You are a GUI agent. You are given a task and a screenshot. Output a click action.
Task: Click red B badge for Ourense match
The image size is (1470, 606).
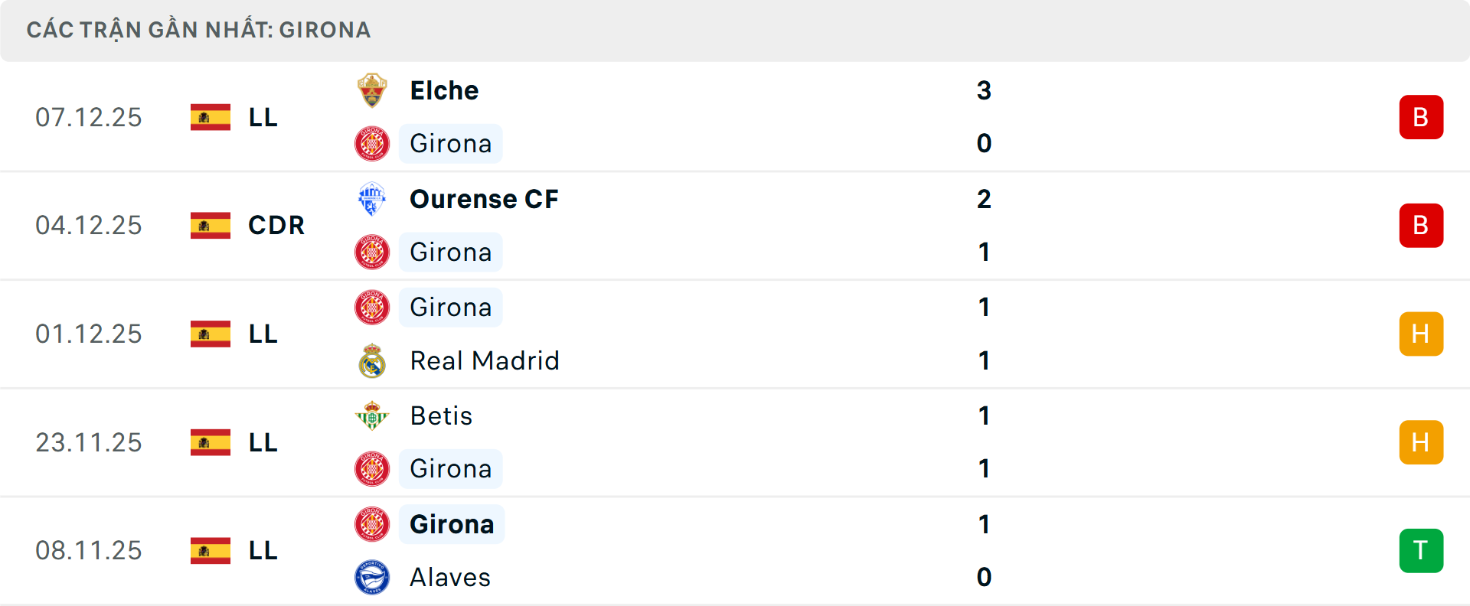pyautogui.click(x=1421, y=226)
